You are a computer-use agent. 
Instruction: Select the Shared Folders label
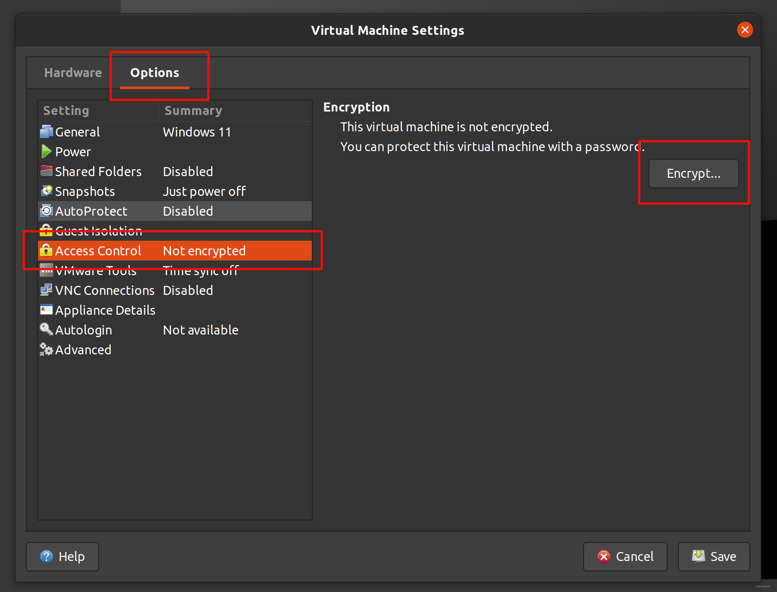click(98, 171)
